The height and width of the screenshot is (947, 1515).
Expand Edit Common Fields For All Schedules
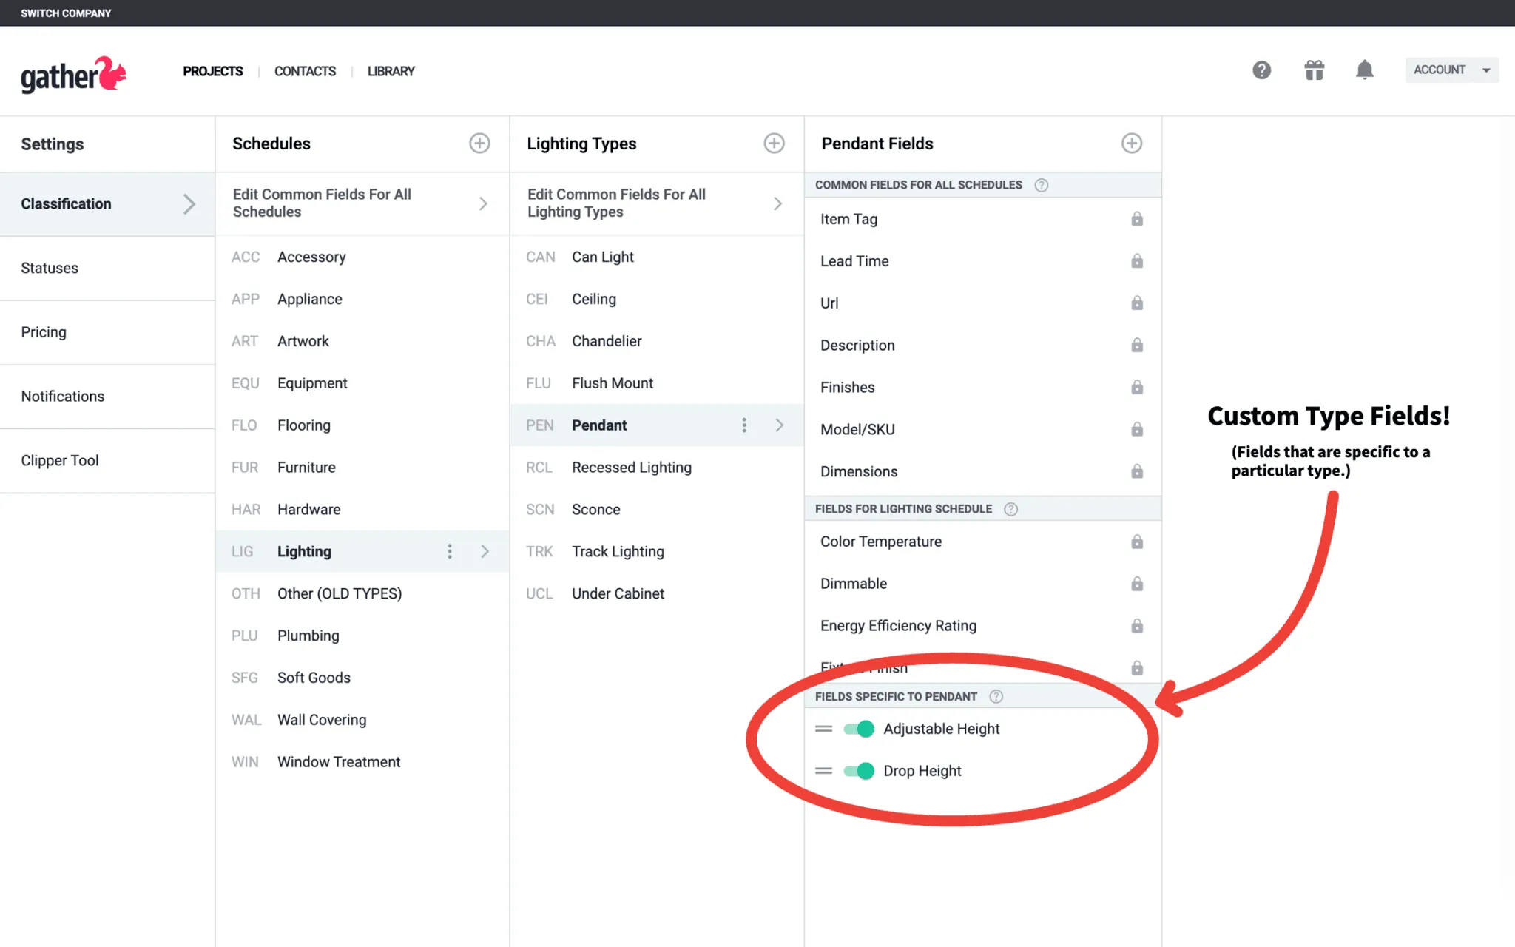(362, 203)
